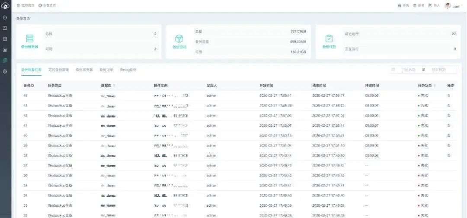Open details icon for task 44

(449, 96)
